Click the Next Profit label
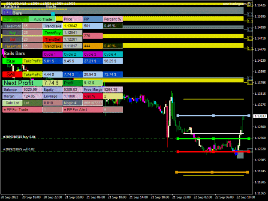Viewport: 268px width, 201px height. [x=22, y=83]
